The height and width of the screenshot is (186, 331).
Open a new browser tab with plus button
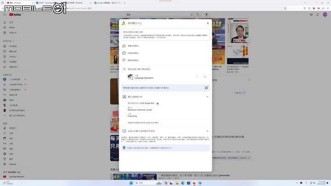point(125,3)
